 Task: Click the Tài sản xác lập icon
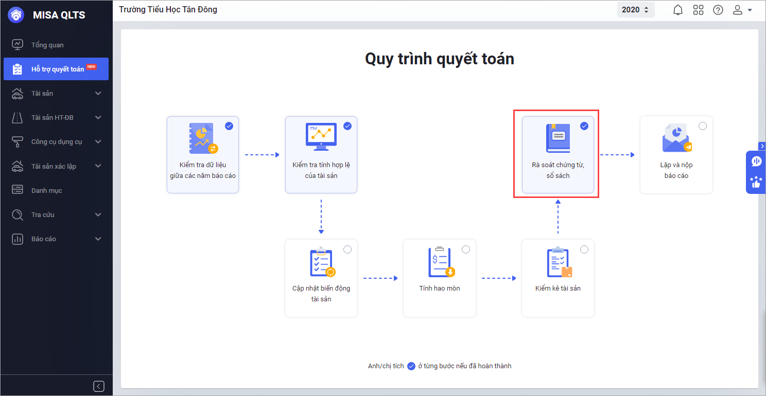(18, 166)
